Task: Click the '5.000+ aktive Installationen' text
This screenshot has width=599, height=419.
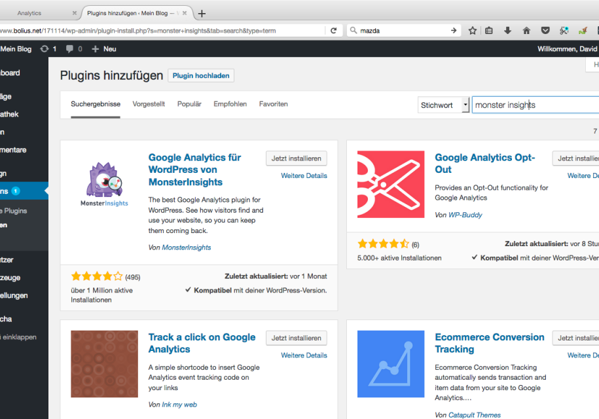Action: pos(399,258)
